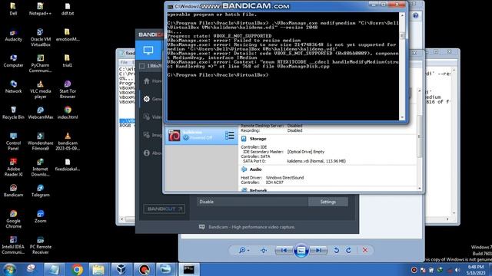Delete image with red X in Photo Viewer
This screenshot has width=492, height=276.
pyautogui.click(x=365, y=251)
